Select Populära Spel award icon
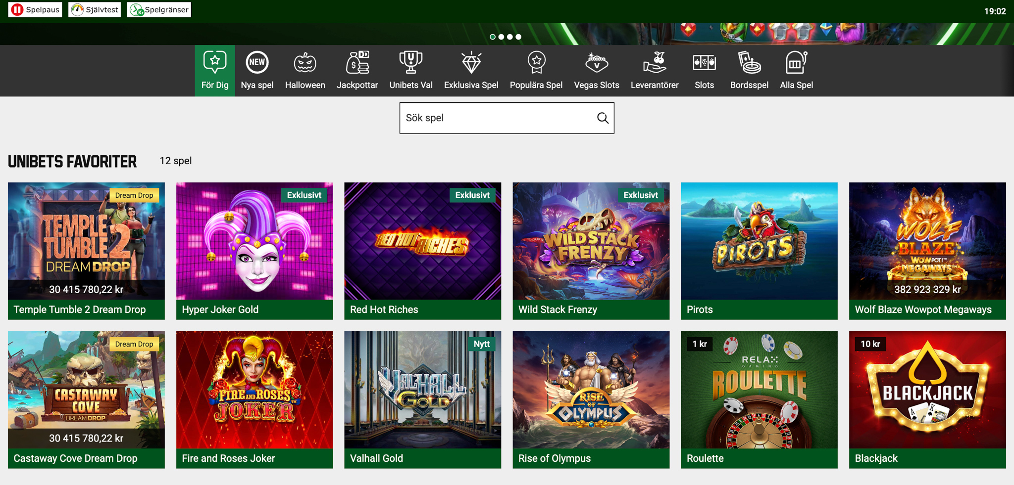1014x485 pixels. click(536, 62)
